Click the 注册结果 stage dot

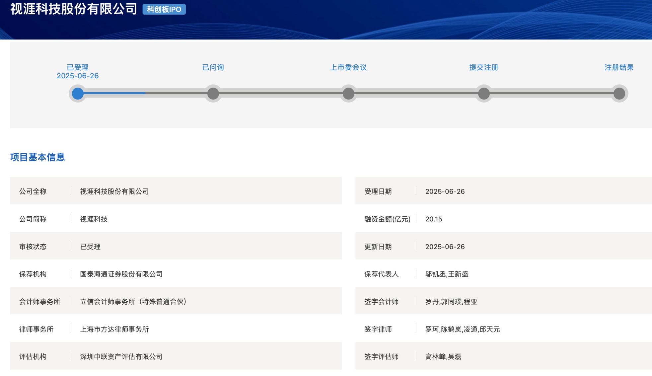[x=619, y=94]
